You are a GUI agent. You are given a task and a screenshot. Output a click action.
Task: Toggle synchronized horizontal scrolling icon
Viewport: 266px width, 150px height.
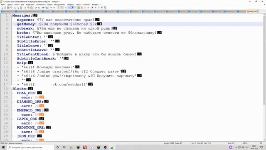[x=62, y=7]
